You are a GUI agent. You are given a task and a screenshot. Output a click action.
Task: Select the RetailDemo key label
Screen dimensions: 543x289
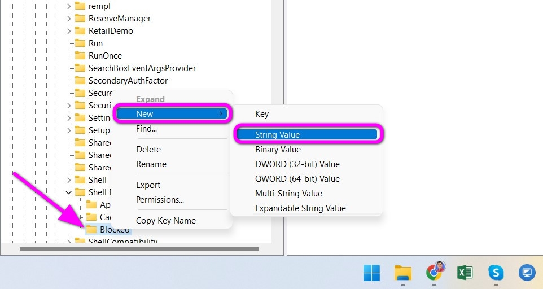[x=111, y=31]
